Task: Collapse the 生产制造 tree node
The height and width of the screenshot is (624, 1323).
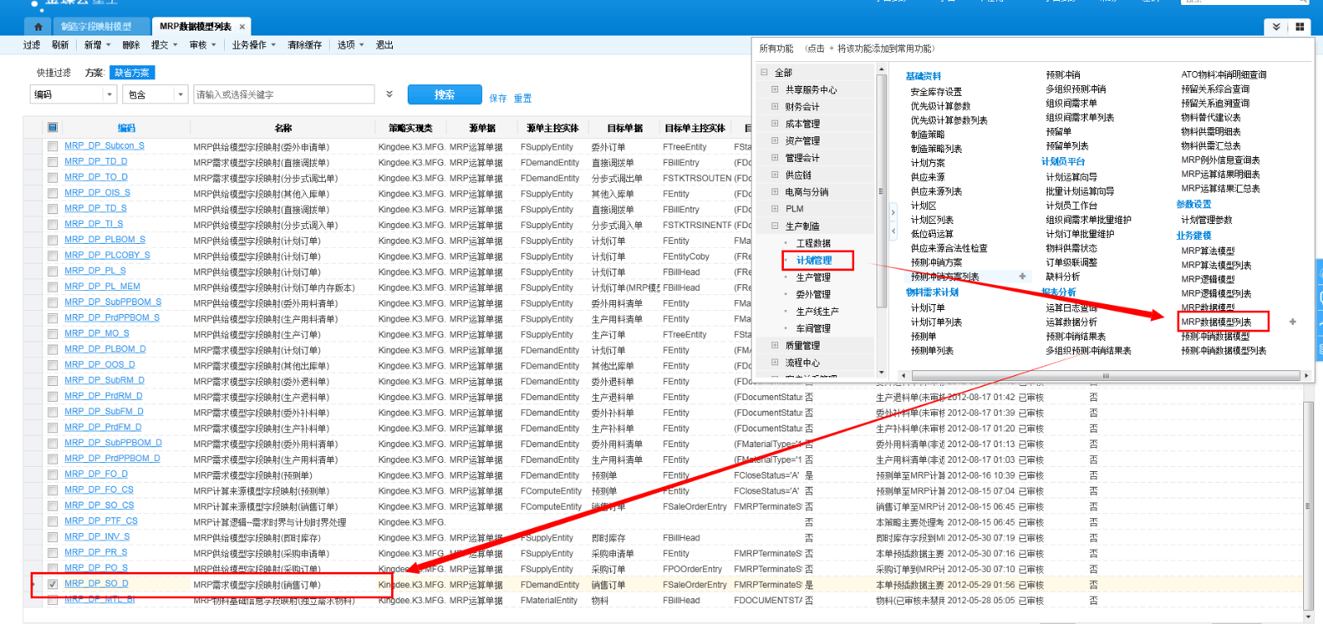Action: pos(775,226)
